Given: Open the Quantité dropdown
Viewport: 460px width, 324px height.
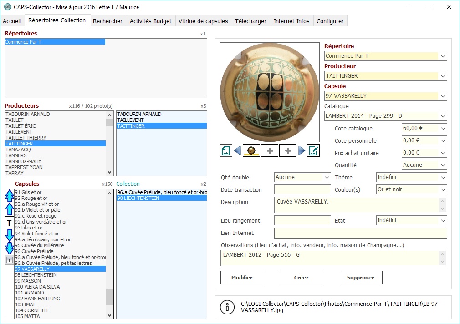Looking at the screenshot, I should coord(443,165).
